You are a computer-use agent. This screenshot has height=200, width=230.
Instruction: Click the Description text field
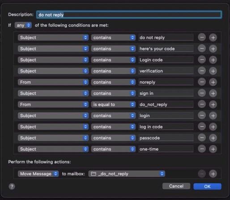click(x=129, y=15)
